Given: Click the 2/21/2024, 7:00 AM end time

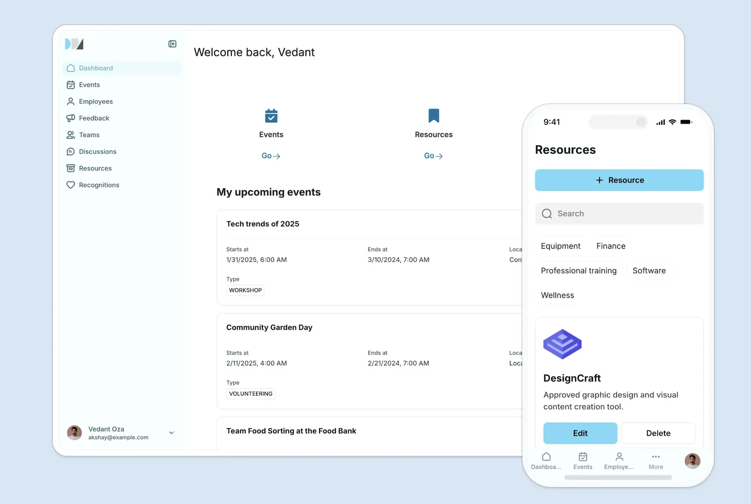Looking at the screenshot, I should pyautogui.click(x=398, y=363).
